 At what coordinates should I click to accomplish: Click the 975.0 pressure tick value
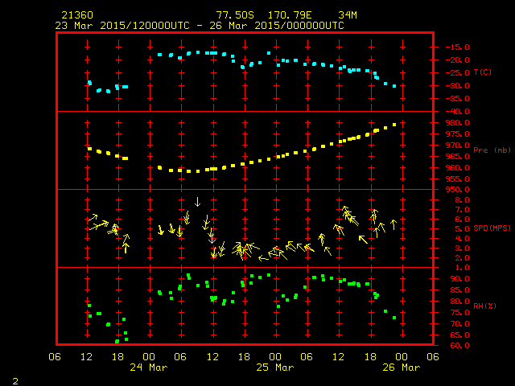(x=458, y=134)
